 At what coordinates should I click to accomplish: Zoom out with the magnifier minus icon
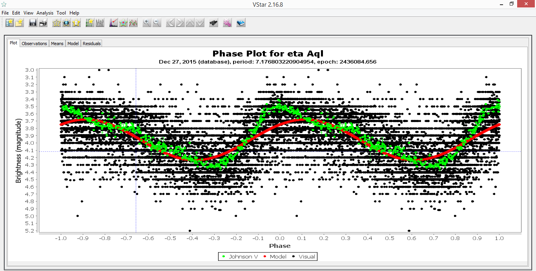click(x=157, y=23)
